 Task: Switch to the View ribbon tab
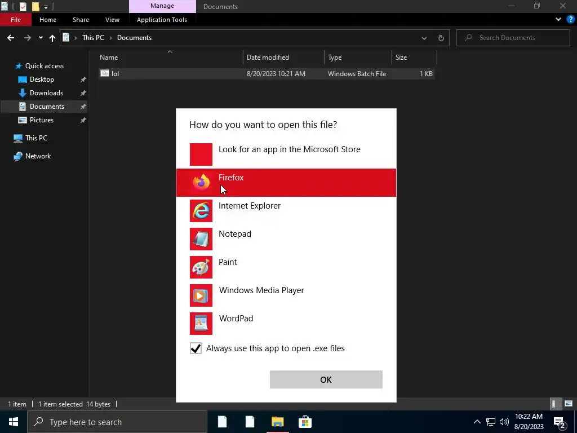click(x=112, y=20)
